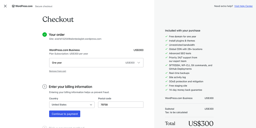Image resolution: width=256 pixels, height=128 pixels.
Task: Click the Continue to payment button
Action: (x=65, y=114)
